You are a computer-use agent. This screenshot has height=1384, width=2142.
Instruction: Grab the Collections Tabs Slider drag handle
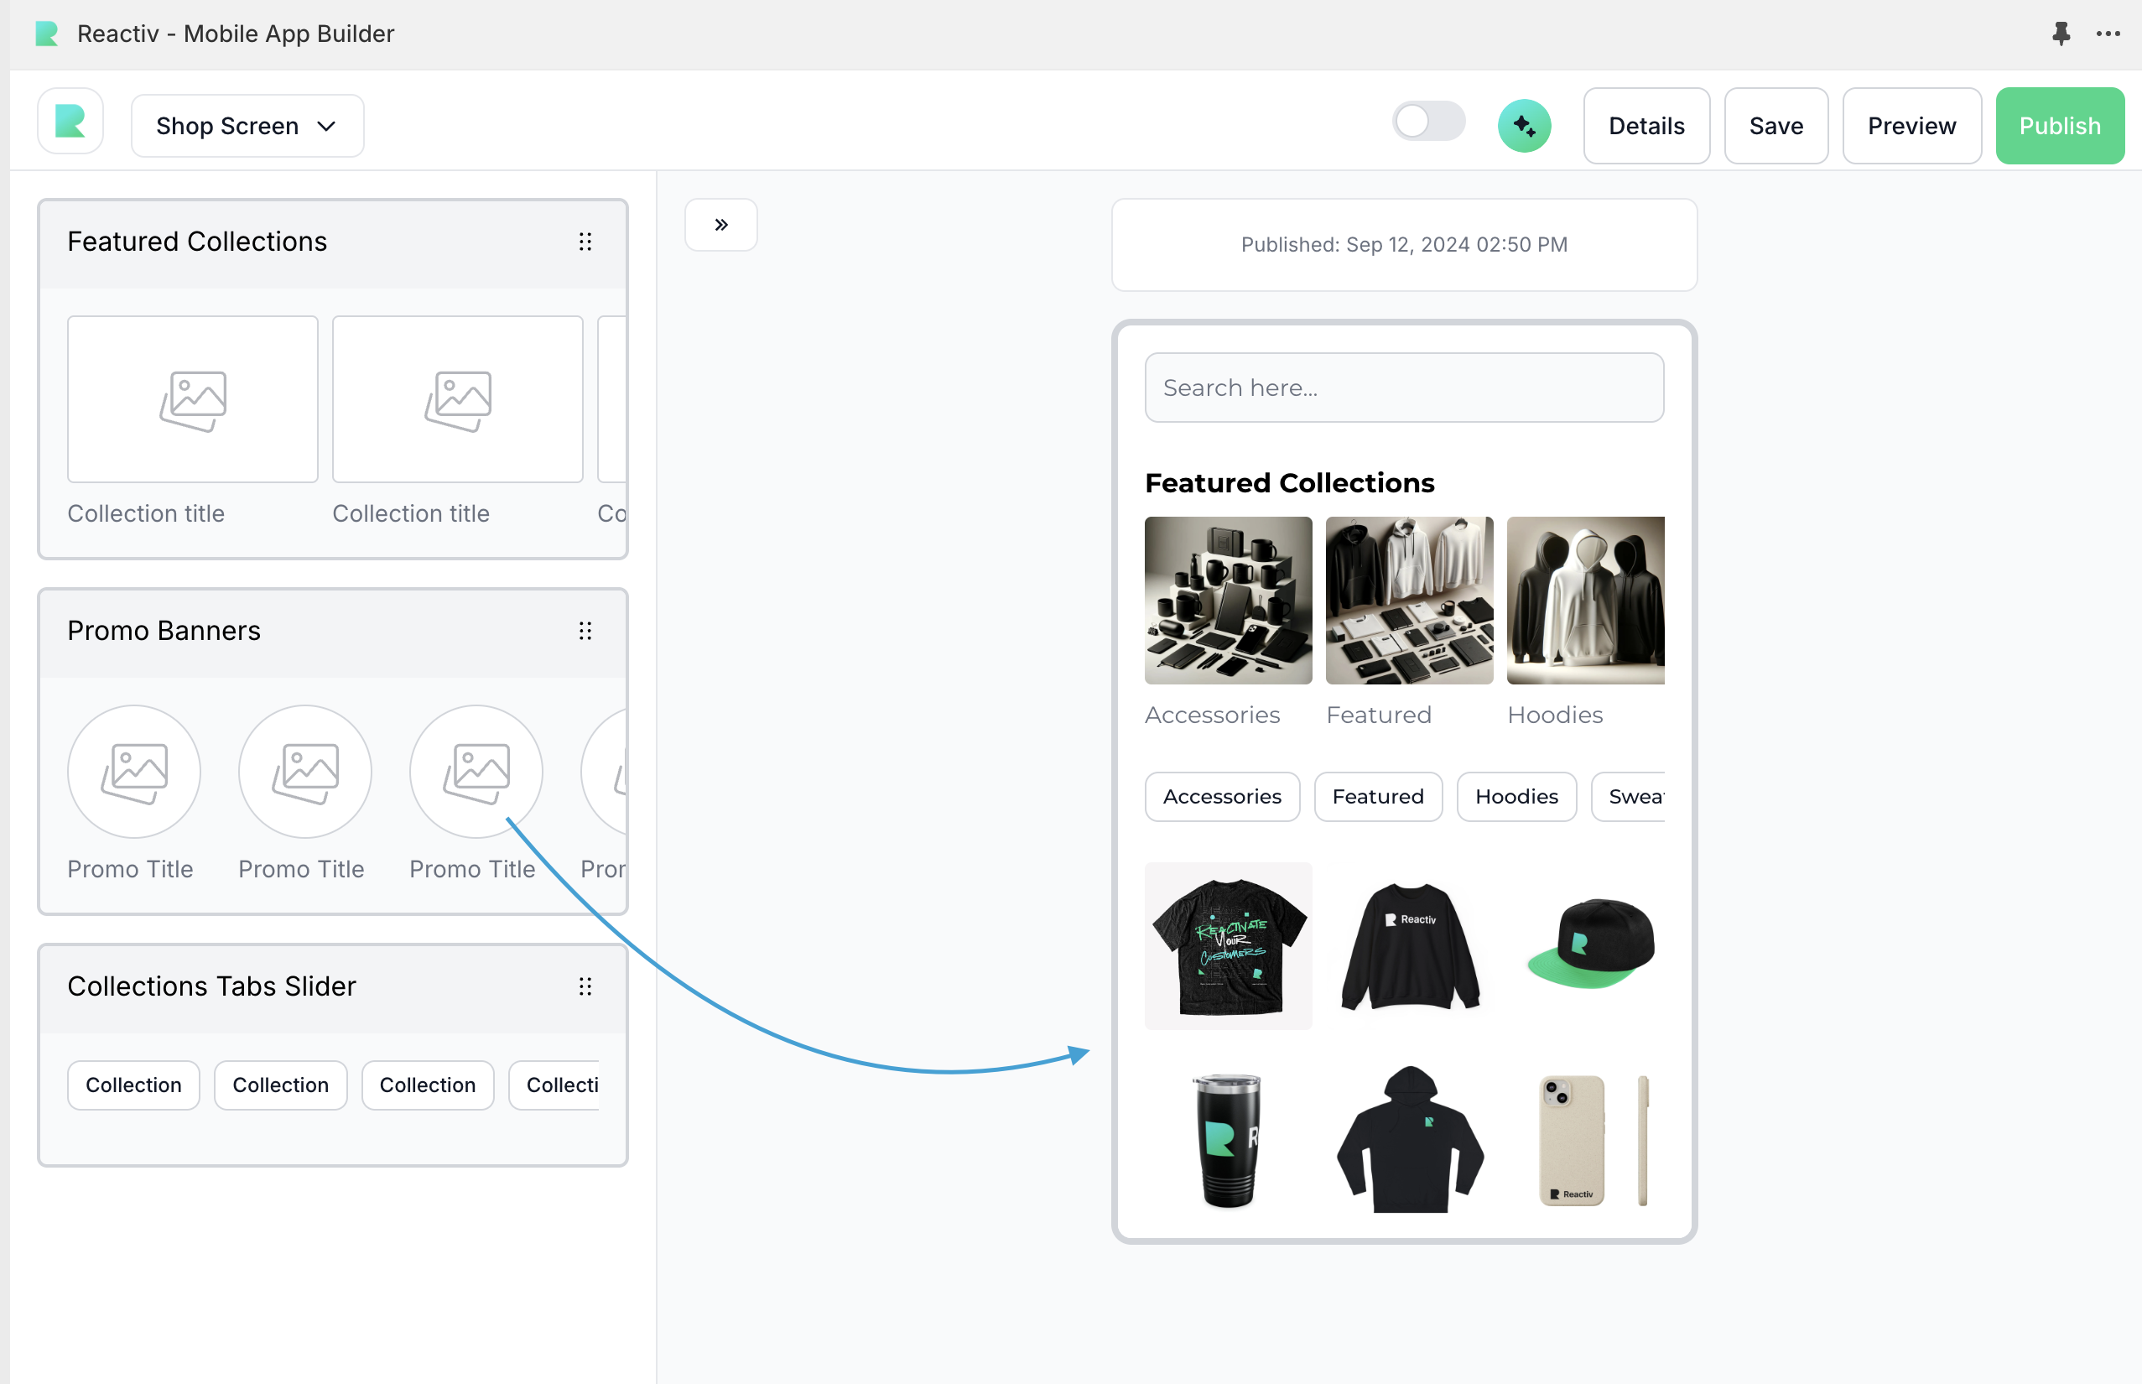click(585, 986)
